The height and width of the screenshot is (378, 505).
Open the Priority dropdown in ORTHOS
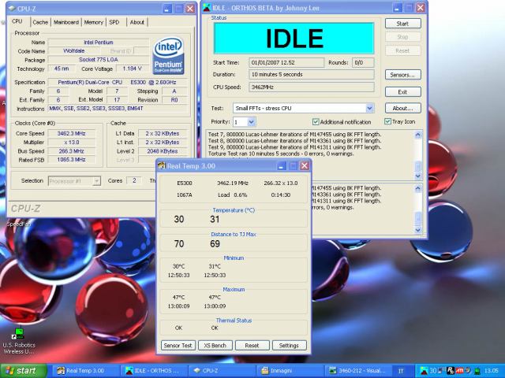pos(252,122)
